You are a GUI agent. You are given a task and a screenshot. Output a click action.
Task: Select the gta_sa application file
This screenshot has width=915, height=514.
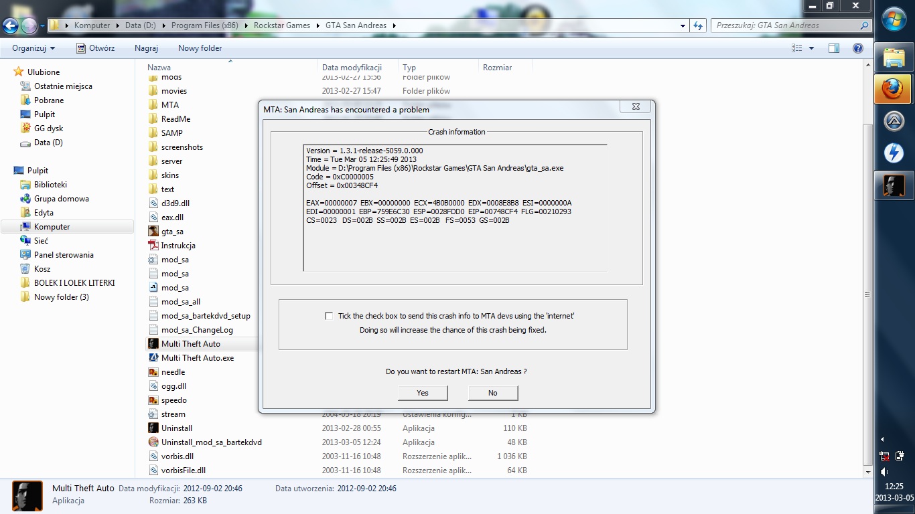[x=172, y=232]
